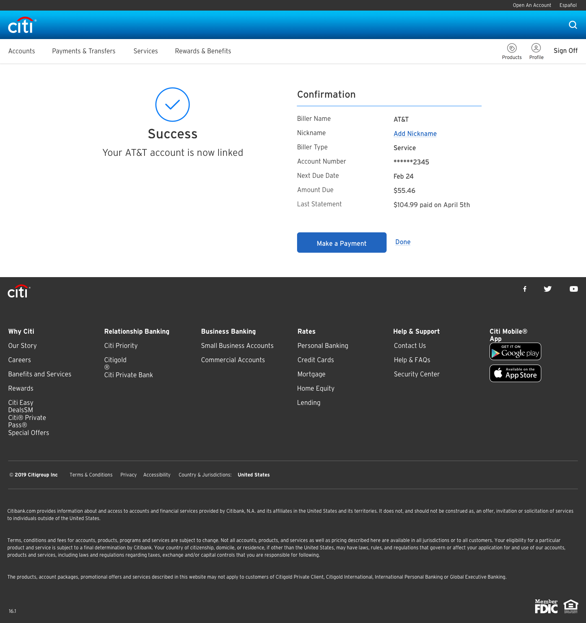Image resolution: width=586 pixels, height=623 pixels.
Task: Click Open An Account link
Action: click(532, 5)
